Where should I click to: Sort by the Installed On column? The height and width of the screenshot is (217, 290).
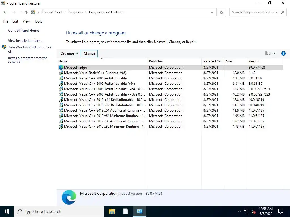point(212,61)
